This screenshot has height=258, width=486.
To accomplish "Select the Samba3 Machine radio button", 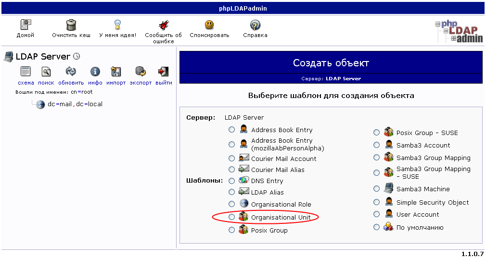I will click(376, 188).
